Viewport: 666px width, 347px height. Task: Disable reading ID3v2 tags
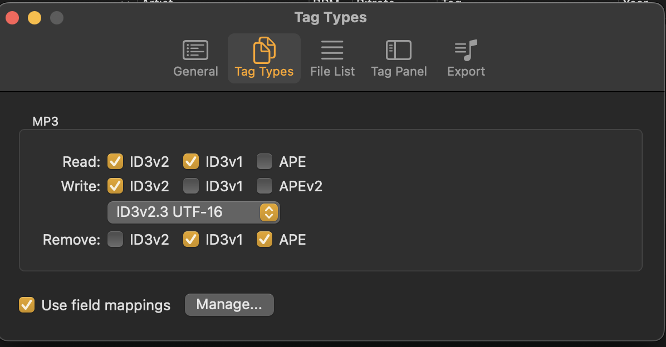tap(115, 162)
